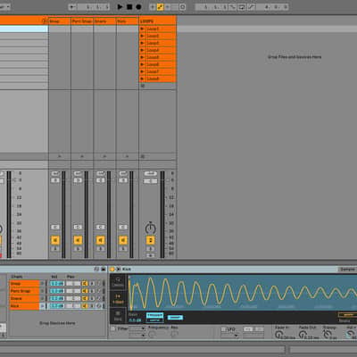
Task: Open the Filter type dropdown
Action: coord(137,328)
